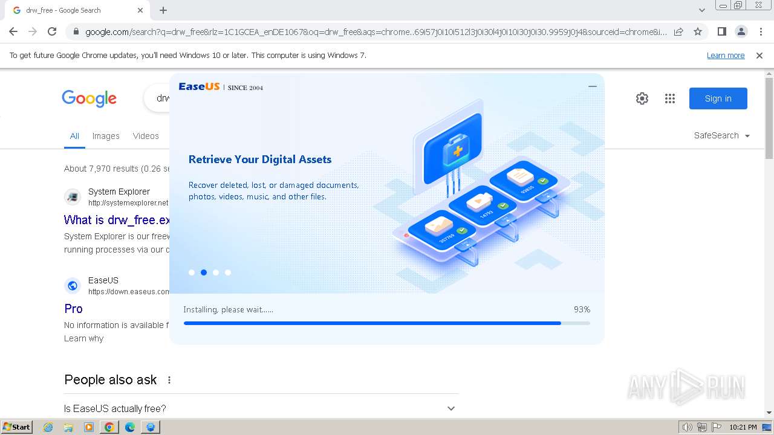Select the All results tab
This screenshot has width=774, height=435.
coord(74,136)
